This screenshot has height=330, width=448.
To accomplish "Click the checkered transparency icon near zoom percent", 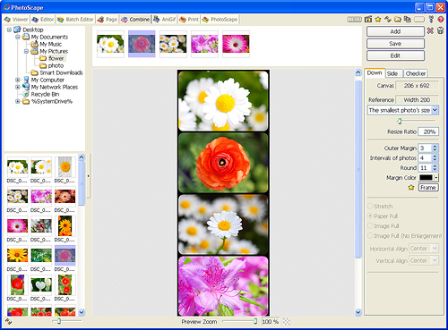I will (287, 321).
